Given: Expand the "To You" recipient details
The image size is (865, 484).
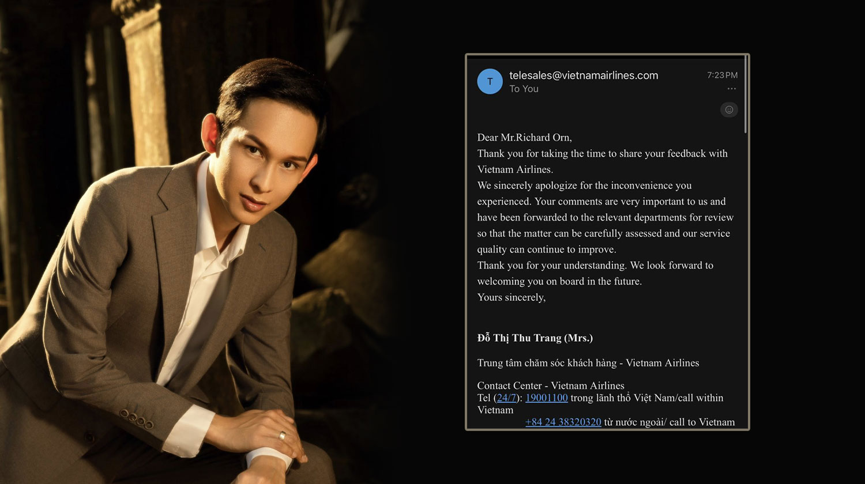Looking at the screenshot, I should pos(524,89).
